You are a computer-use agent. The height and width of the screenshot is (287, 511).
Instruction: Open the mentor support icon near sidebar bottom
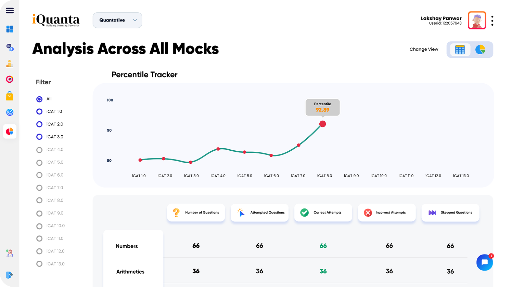tap(10, 253)
